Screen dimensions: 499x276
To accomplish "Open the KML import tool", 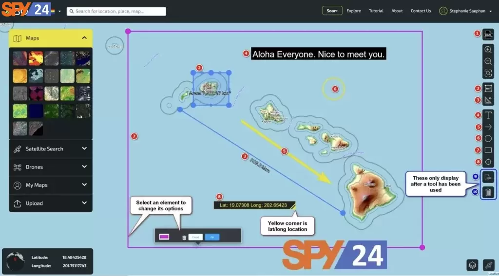I will pos(488,35).
